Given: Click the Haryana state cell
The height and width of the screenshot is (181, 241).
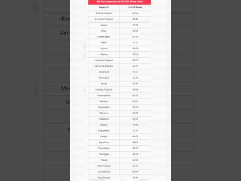Looking at the screenshot, I should pos(104,54).
